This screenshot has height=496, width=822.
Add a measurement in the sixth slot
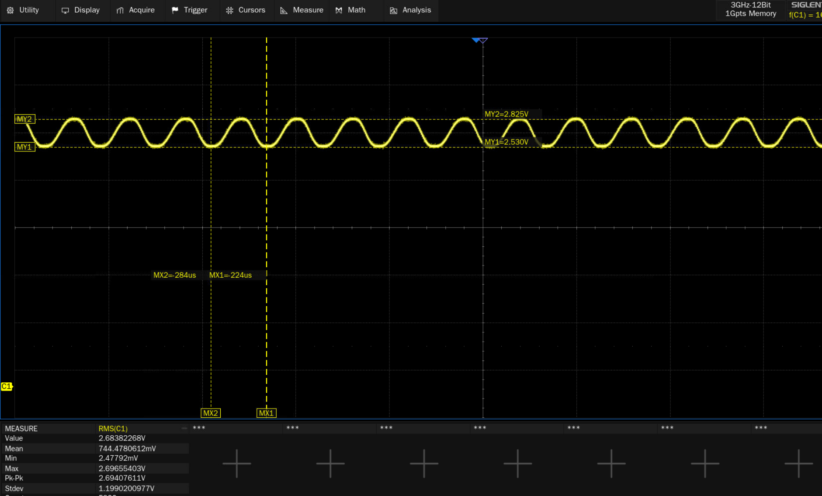point(611,463)
